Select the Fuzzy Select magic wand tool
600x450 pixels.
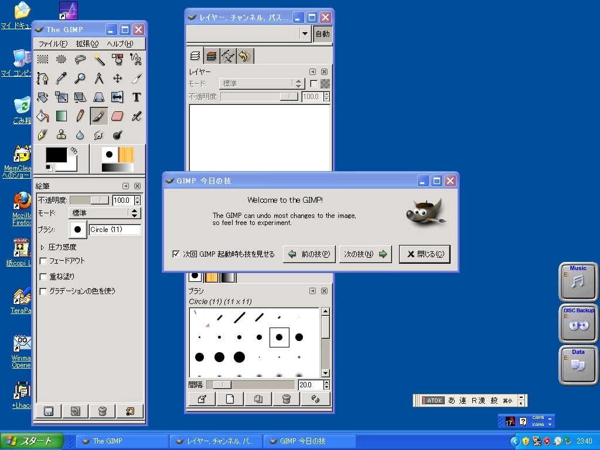[x=98, y=59]
